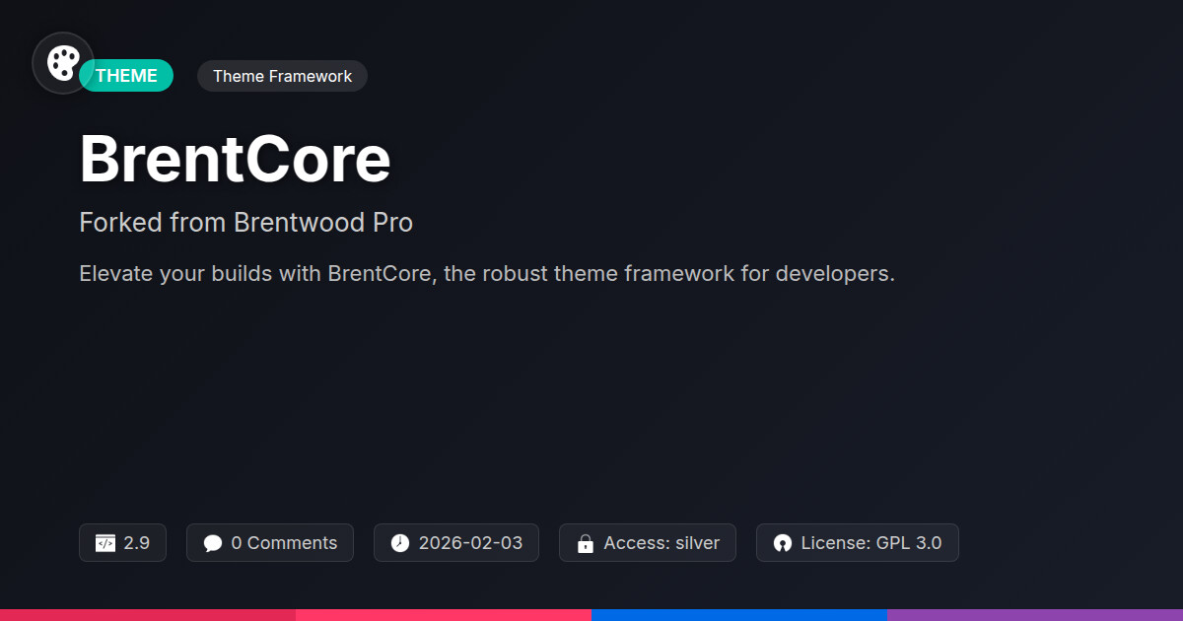Image resolution: width=1183 pixels, height=621 pixels.
Task: Click the Access: silver label
Action: (661, 543)
